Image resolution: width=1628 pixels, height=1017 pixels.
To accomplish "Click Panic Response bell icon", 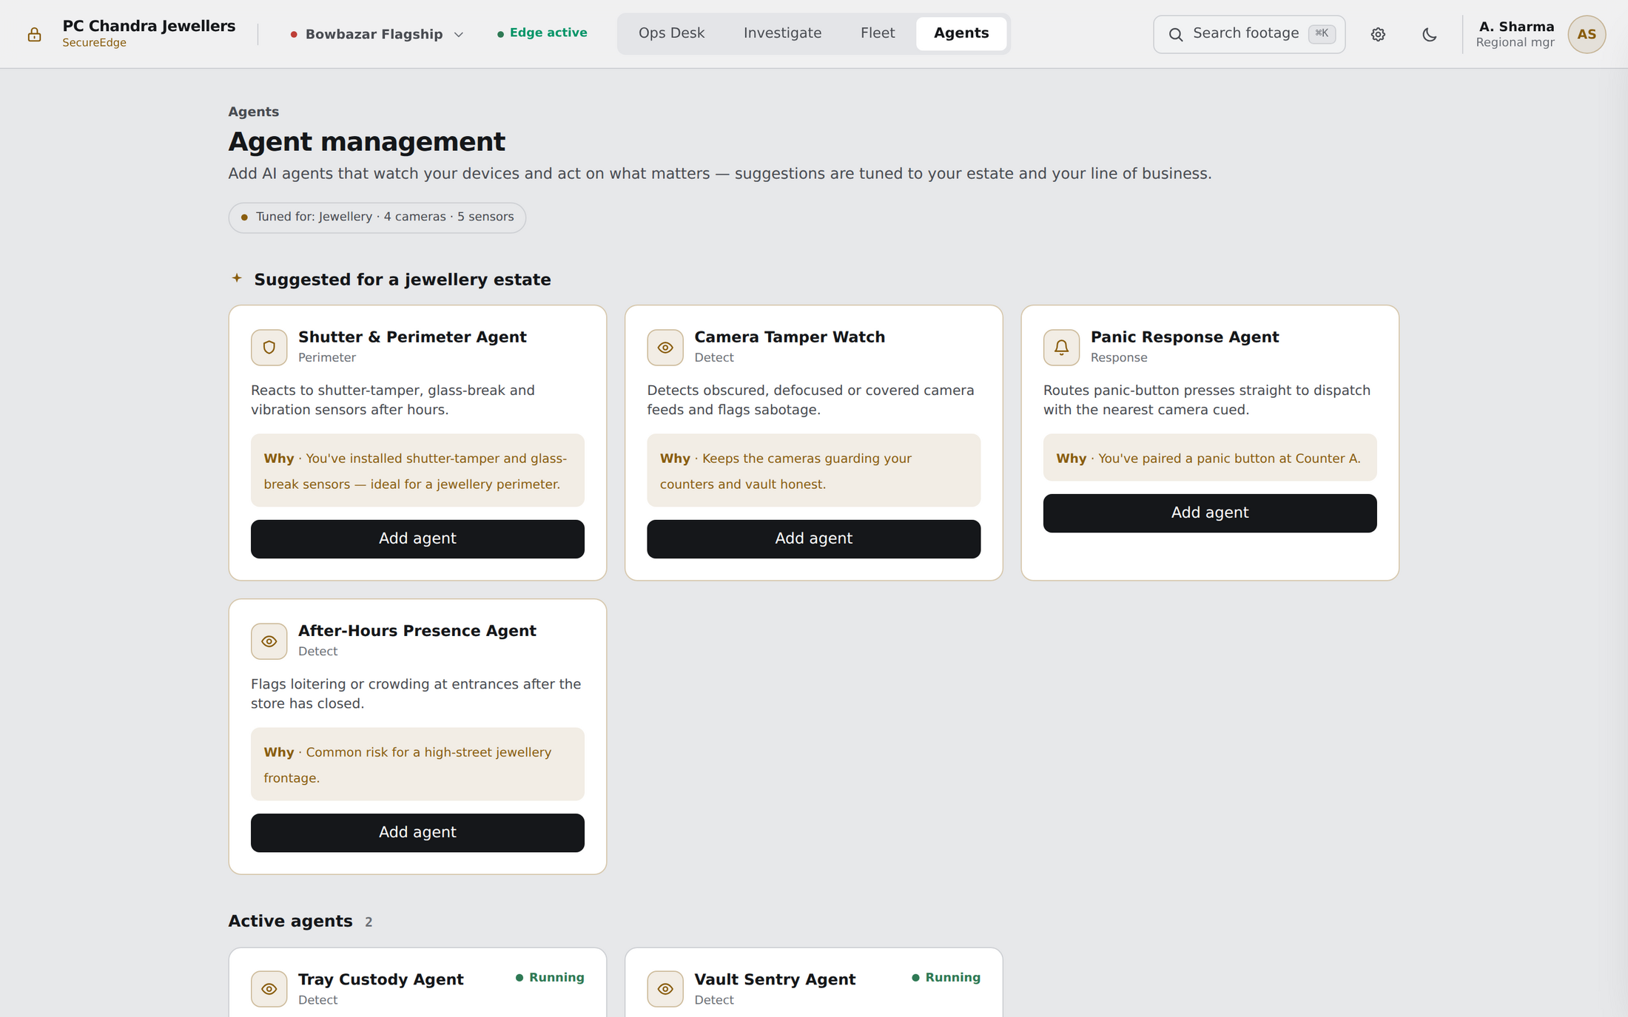I will (1061, 348).
